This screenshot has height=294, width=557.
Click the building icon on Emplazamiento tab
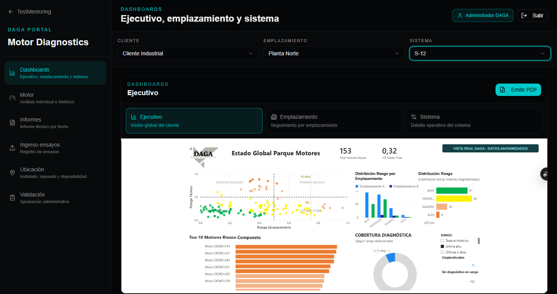tap(274, 117)
